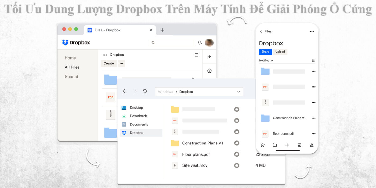Open the Modified sort dropdown on mobile
Image resolution: width=376 pixels, height=188 pixels.
click(x=266, y=61)
